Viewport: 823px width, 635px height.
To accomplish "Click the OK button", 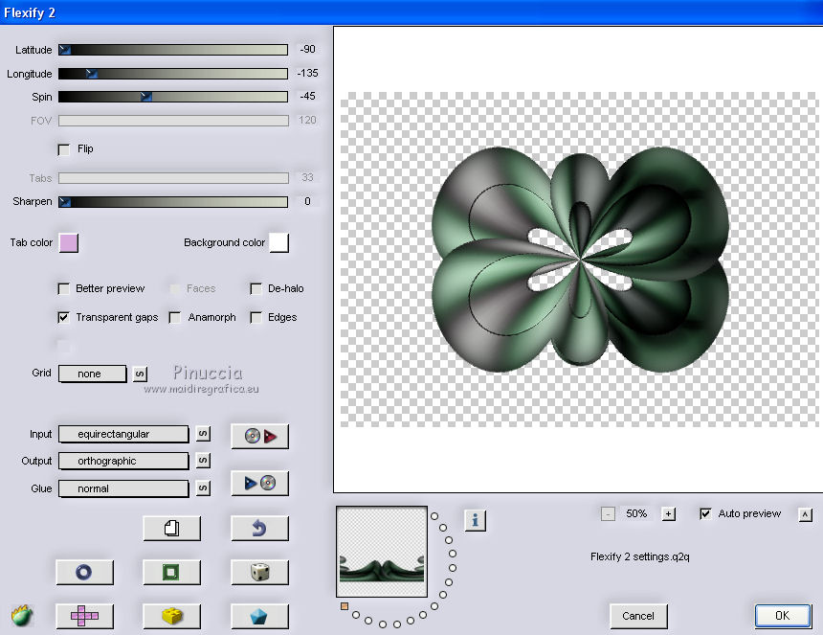I will click(x=783, y=616).
